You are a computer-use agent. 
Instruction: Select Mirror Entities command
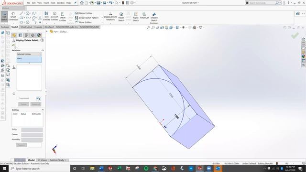tap(84, 13)
